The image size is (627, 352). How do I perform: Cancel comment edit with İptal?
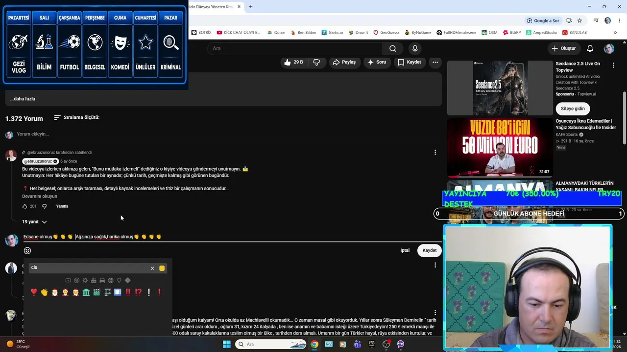(405, 250)
